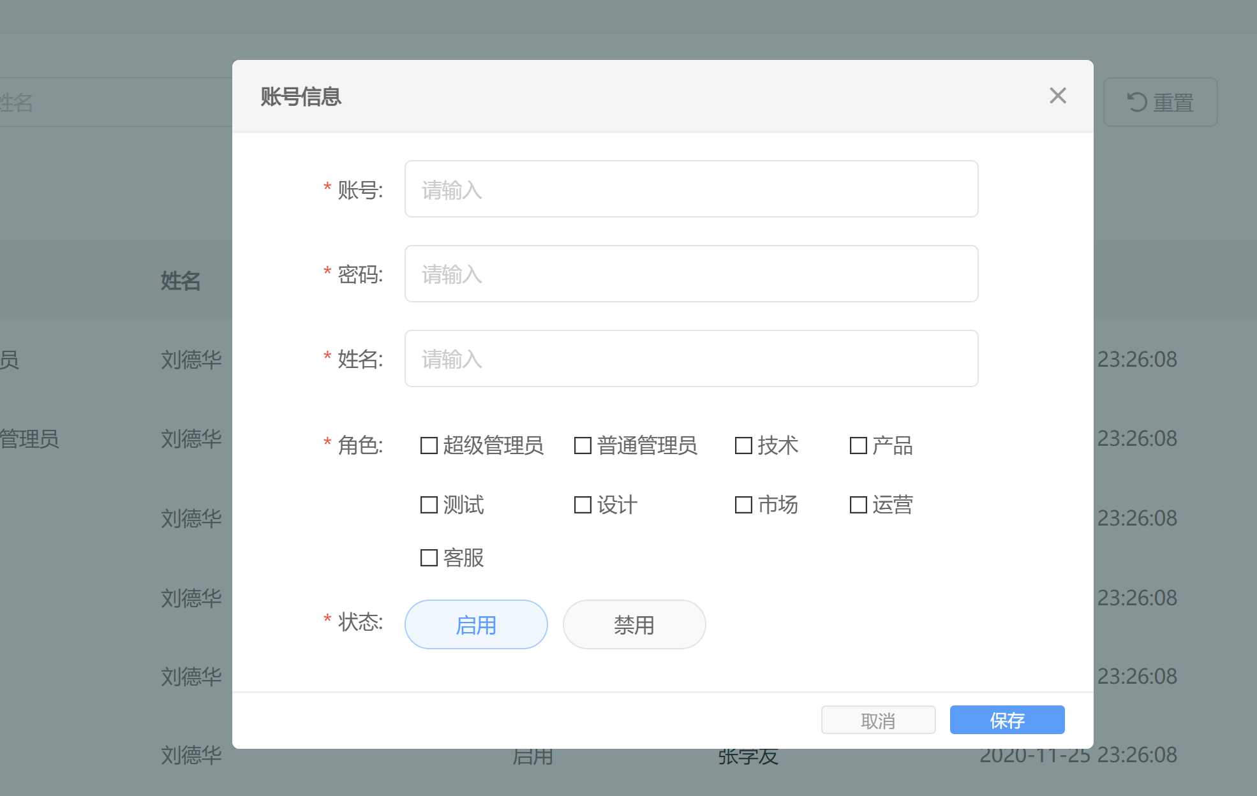Select the 产品 role checkbox

click(x=858, y=445)
